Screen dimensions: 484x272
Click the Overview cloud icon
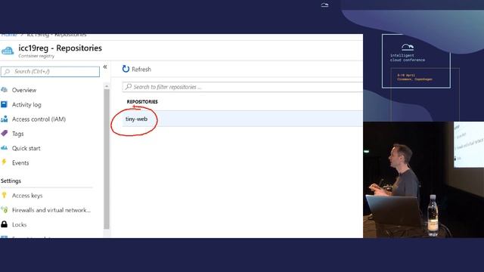click(4, 90)
